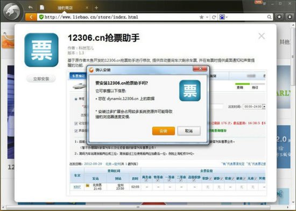Screen dimensions: 296x211
Task: Click the orange 安装 button in the dialog
Action: 164,131
